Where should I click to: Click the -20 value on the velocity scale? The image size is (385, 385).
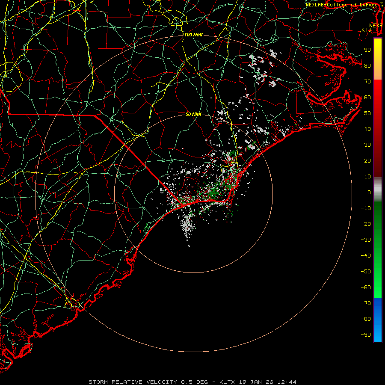coord(366,224)
